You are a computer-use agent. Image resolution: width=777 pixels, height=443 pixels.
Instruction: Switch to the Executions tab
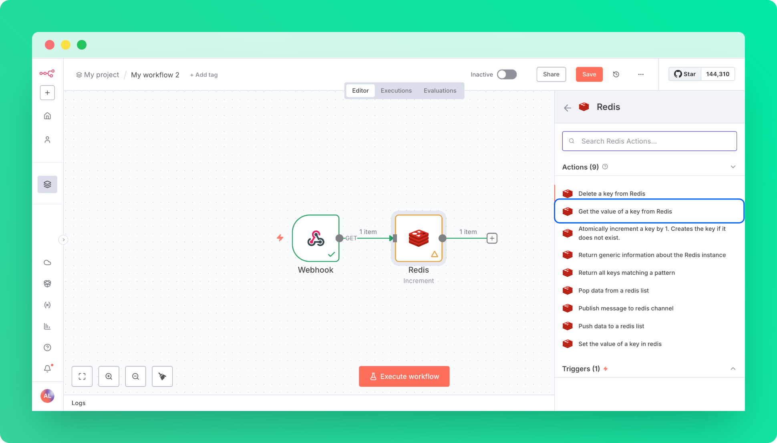(396, 91)
